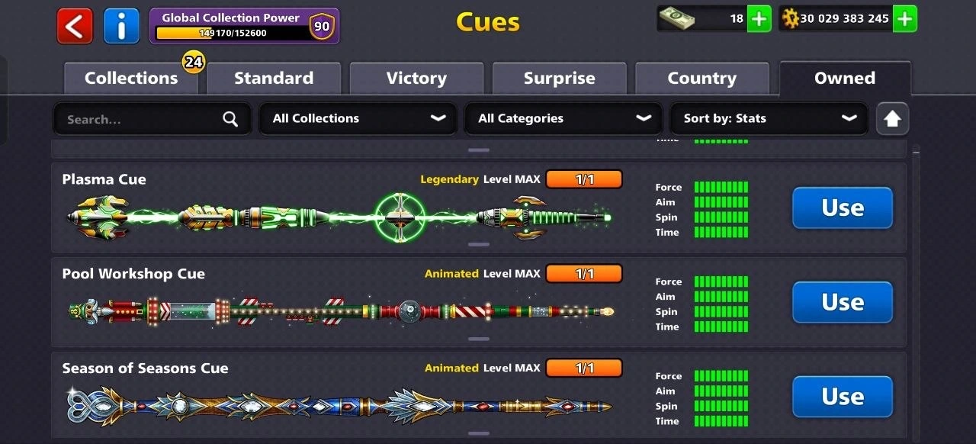976x444 pixels.
Task: Tap the red back arrow icon
Action: pyautogui.click(x=75, y=26)
